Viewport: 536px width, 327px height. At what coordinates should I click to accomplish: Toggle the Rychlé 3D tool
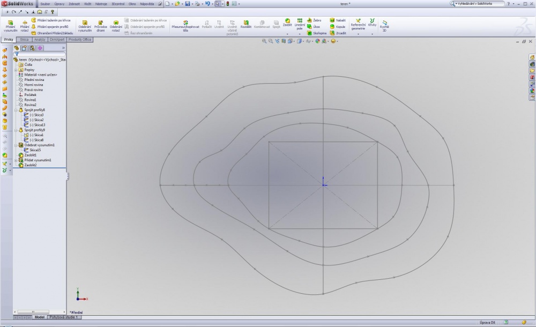(384, 26)
